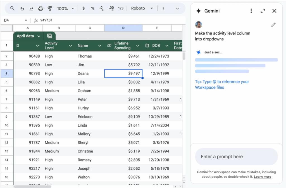The image size is (286, 188).
Task: Click the table view icon beside April data
Action: click(49, 36)
